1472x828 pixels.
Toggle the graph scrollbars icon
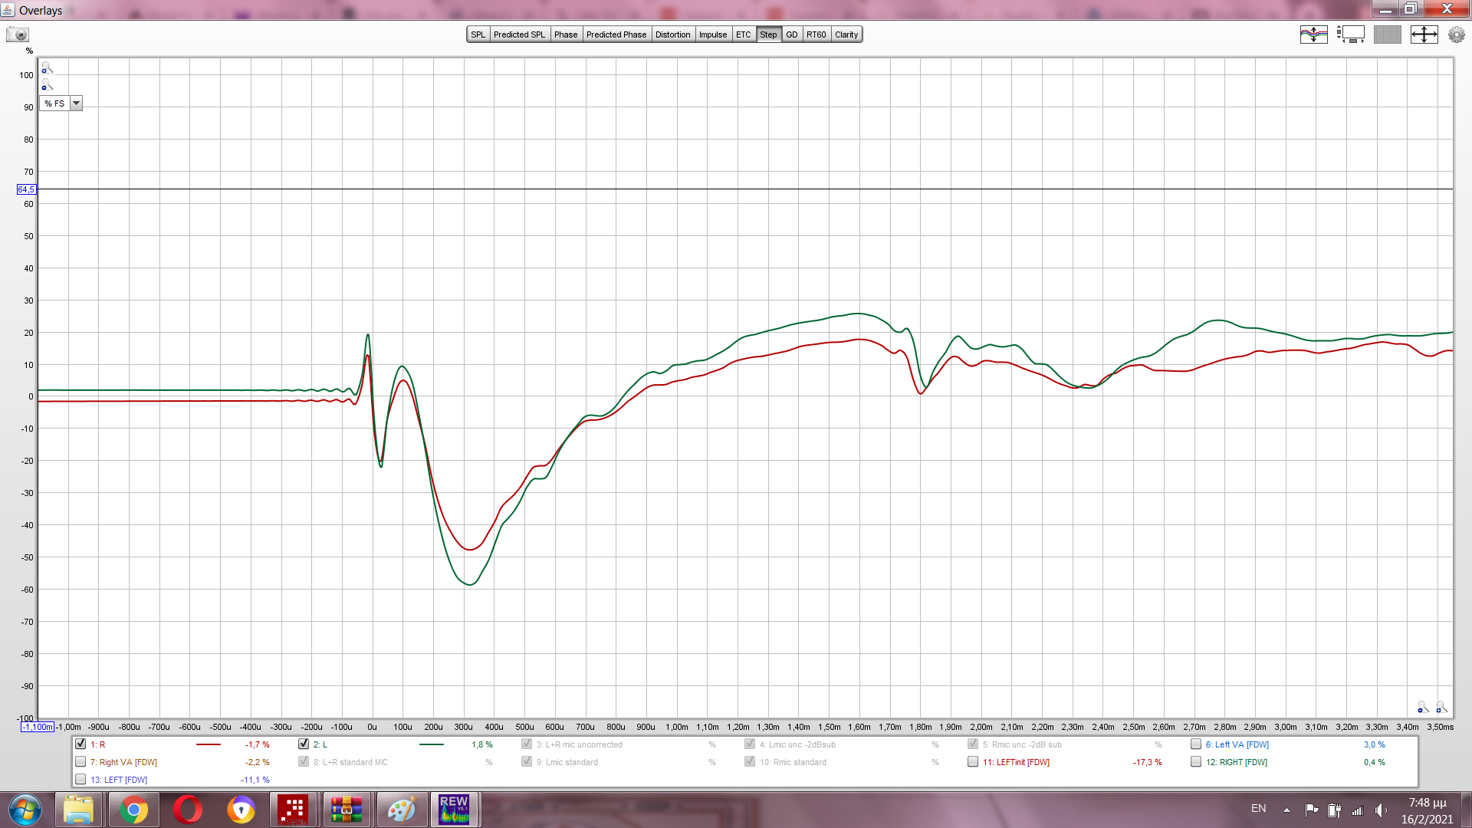tap(1350, 34)
